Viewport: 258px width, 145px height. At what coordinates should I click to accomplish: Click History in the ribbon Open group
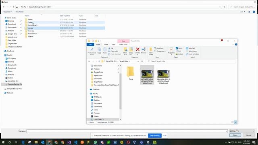coord(179,54)
